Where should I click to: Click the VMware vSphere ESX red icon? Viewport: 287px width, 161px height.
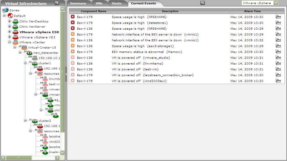click(x=15, y=32)
